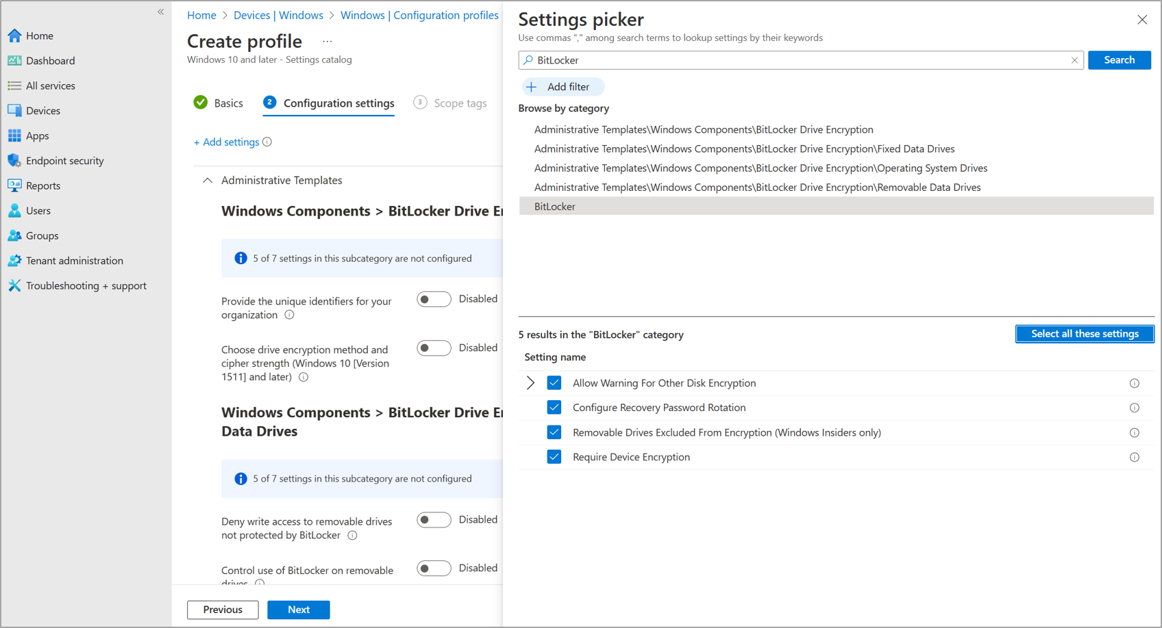
Task: Open Tenant administration in the sidebar
Action: point(73,260)
